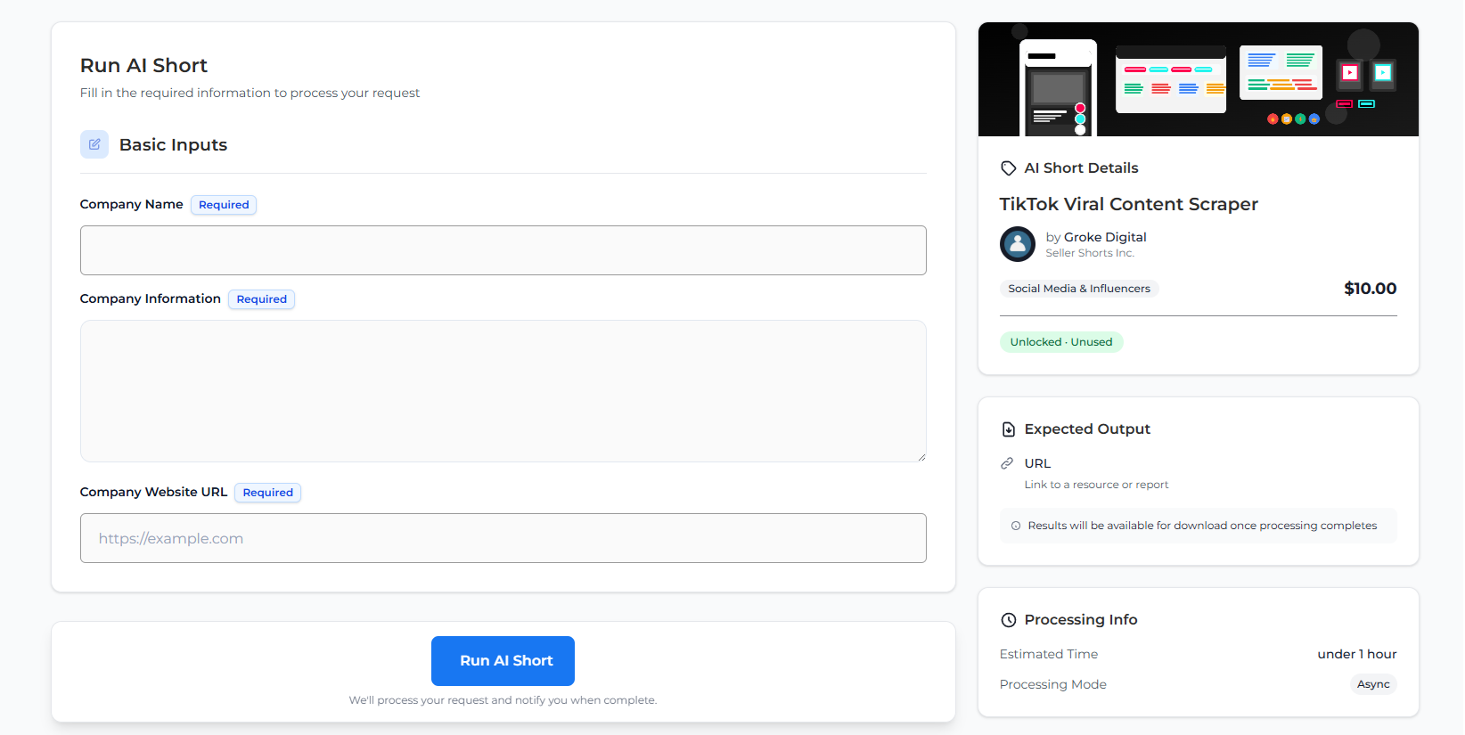Click the Groke Digital seller avatar
Image resolution: width=1465 pixels, height=735 pixels.
(x=1017, y=244)
